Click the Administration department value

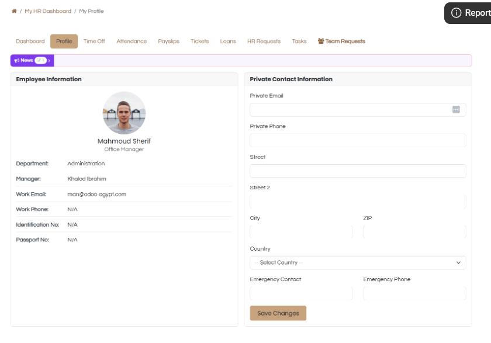click(x=86, y=164)
